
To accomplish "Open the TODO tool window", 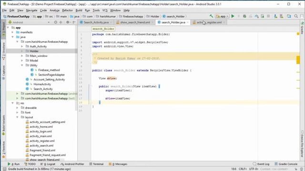I will [30, 164].
